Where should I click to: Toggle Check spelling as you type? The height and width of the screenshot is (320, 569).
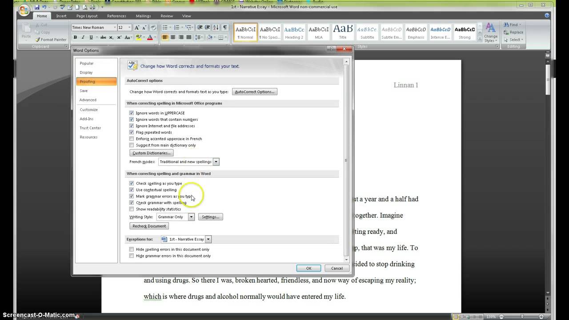(x=132, y=183)
